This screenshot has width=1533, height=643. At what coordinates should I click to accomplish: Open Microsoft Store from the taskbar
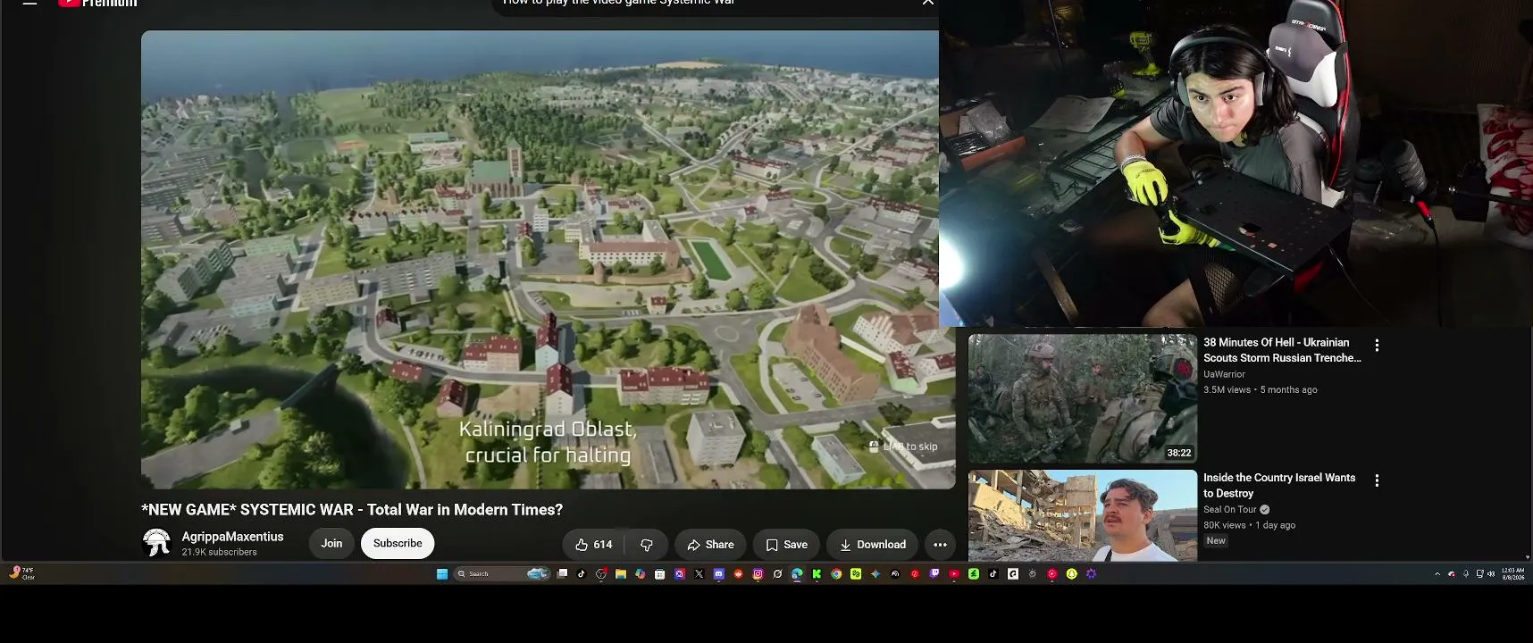click(x=659, y=574)
